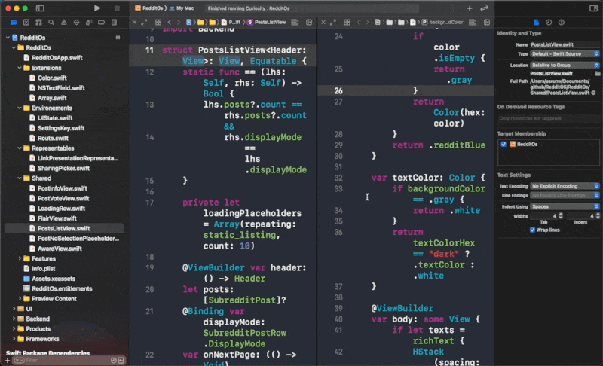Toggle the inspectors panel button

click(x=592, y=8)
